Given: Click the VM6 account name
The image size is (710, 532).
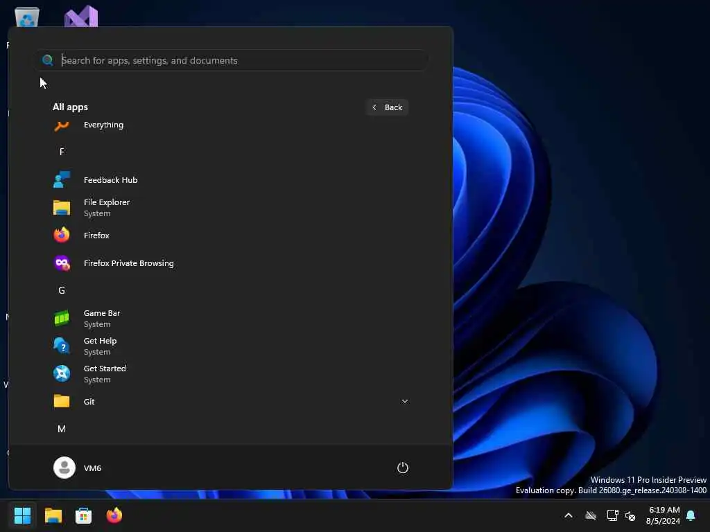Looking at the screenshot, I should coord(92,468).
